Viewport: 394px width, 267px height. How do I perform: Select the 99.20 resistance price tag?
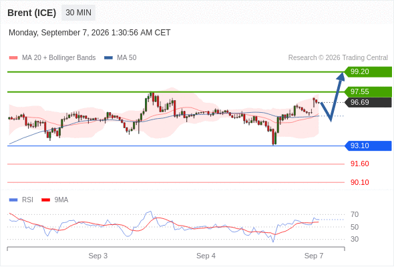pyautogui.click(x=368, y=72)
